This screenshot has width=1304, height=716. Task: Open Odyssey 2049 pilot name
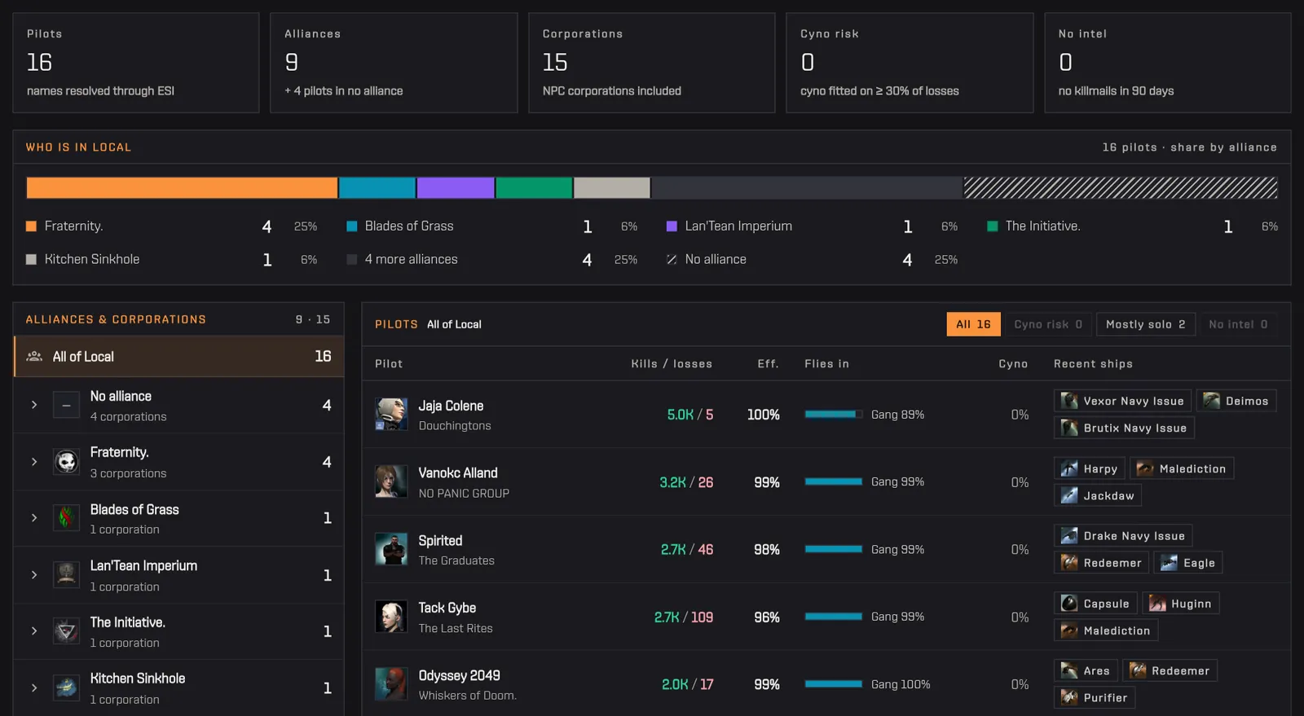(459, 676)
